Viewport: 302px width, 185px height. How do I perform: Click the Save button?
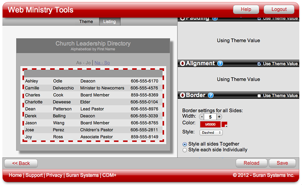(x=282, y=163)
